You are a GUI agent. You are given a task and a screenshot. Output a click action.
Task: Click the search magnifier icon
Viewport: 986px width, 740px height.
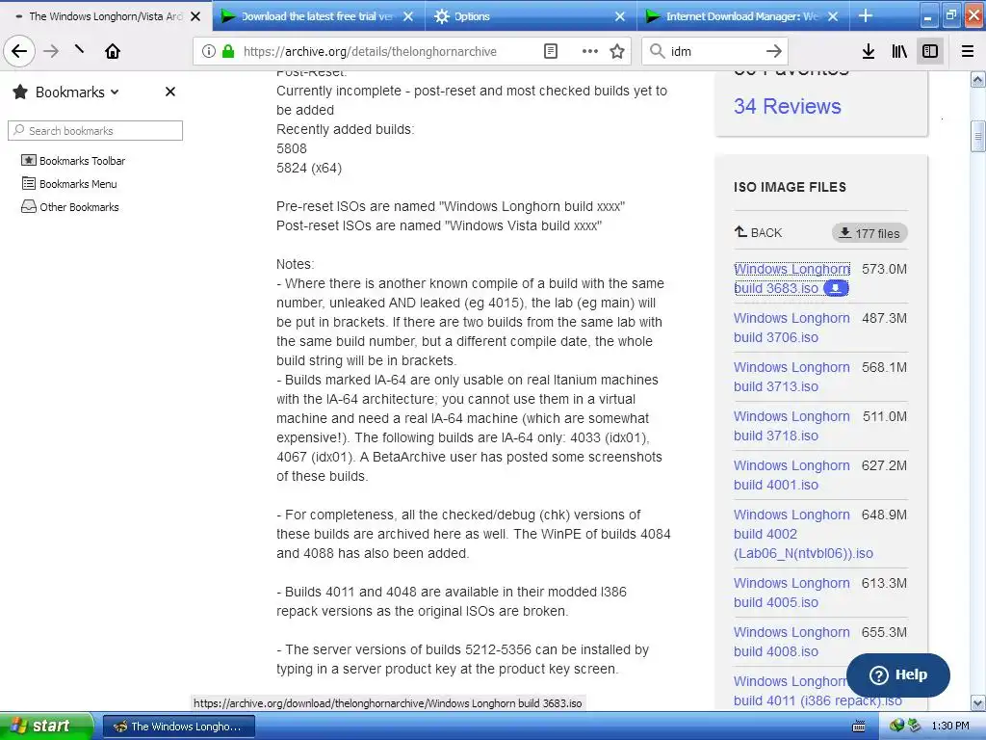point(657,52)
